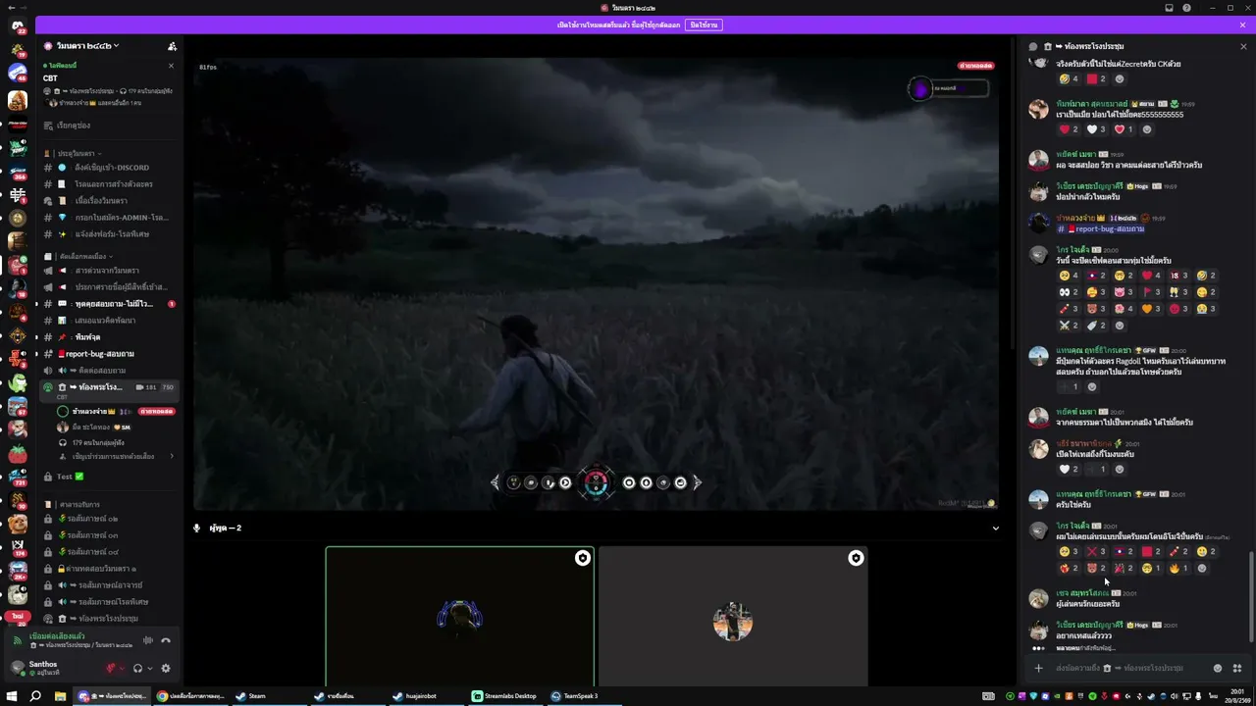Open apps launcher in chat input
The image size is (1256, 706).
coord(1236,668)
